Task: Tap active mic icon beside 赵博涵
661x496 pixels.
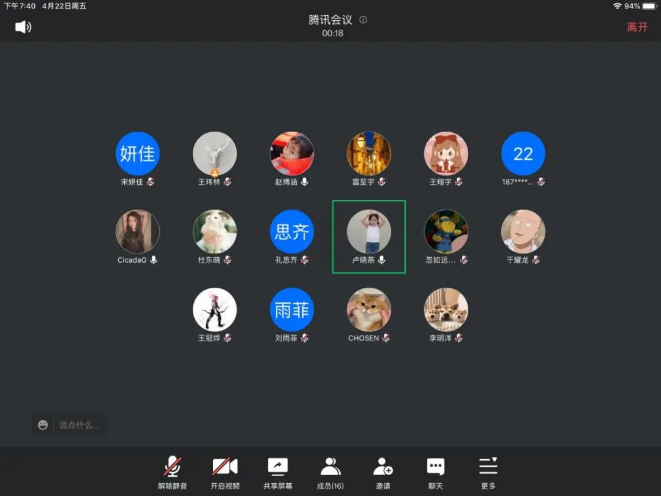Action: pos(304,182)
